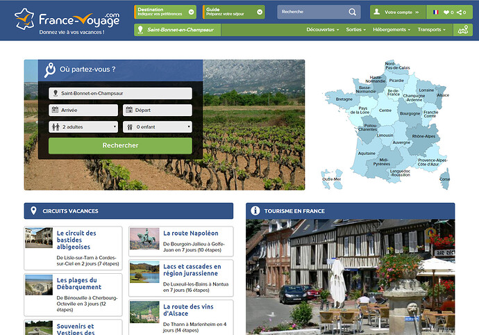Click the Saint-Bonnet-en-Champsaur destination input field
Viewport: 479px width, 335px height.
pos(120,93)
